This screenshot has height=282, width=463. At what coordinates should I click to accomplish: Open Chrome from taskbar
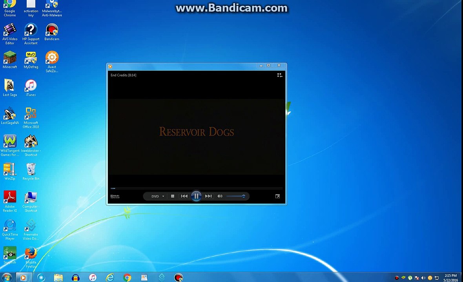pos(127,277)
